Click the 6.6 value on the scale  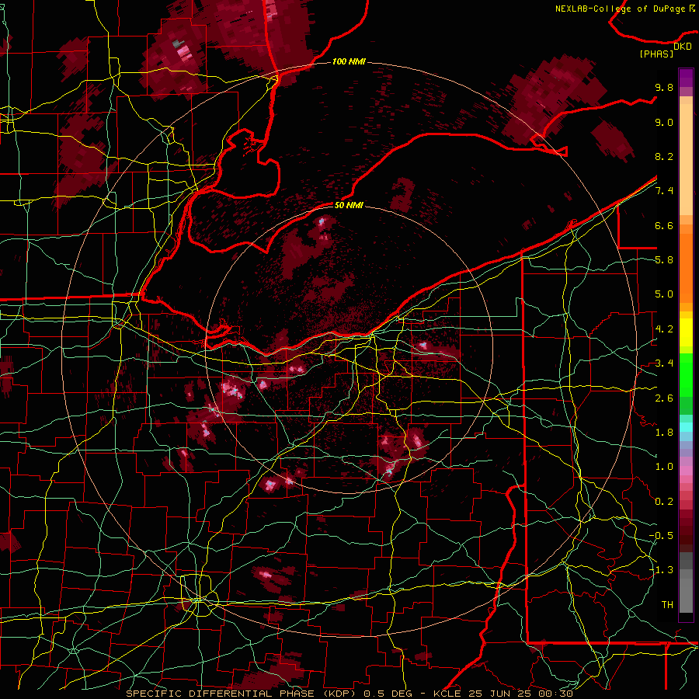[x=664, y=225]
